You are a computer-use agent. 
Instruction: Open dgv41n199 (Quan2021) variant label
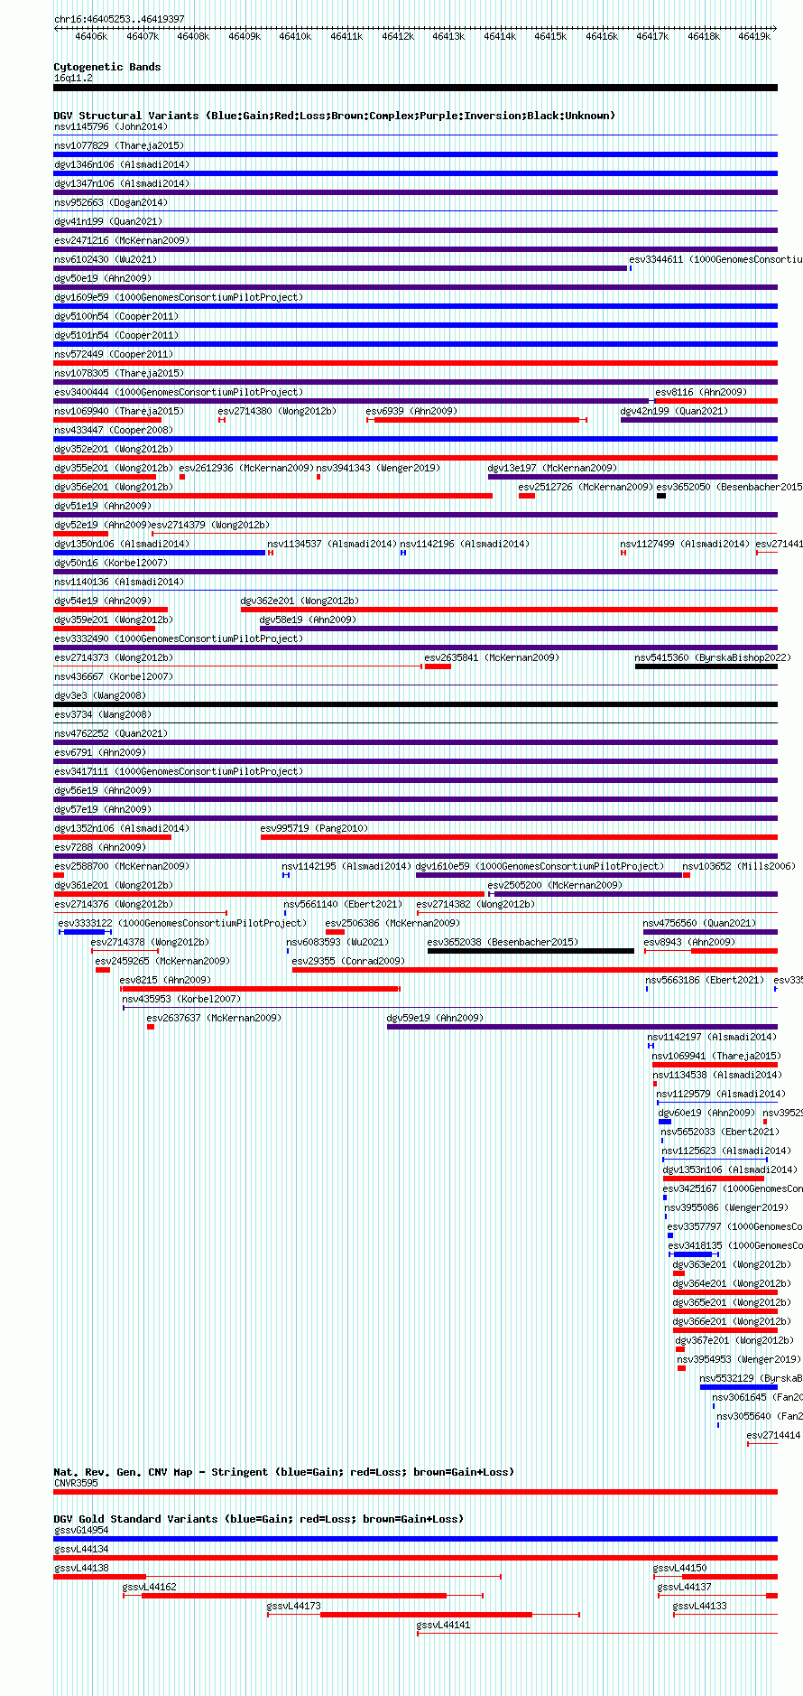point(108,221)
